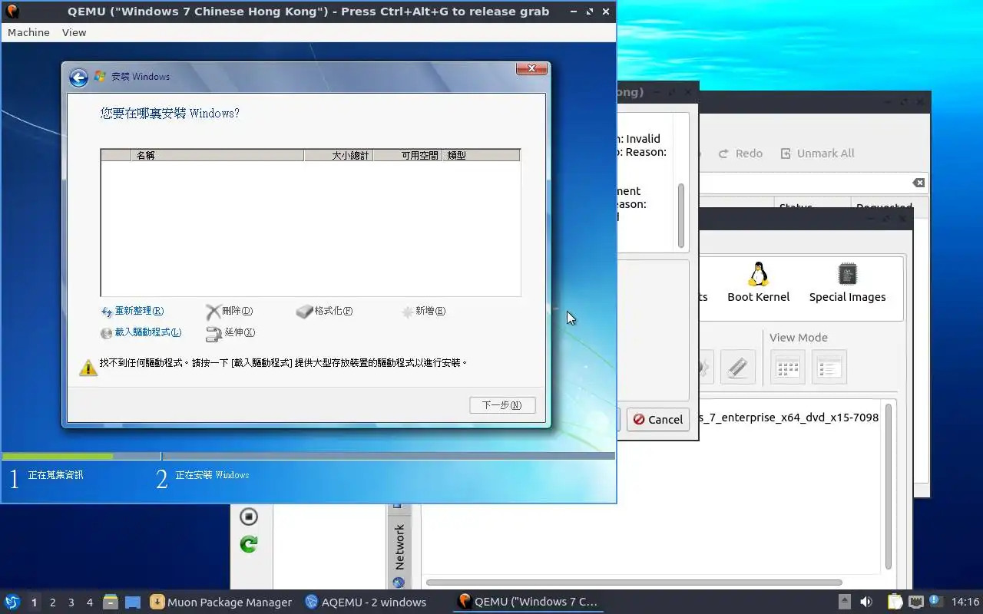Click the AQEMU stop VM button

click(248, 517)
